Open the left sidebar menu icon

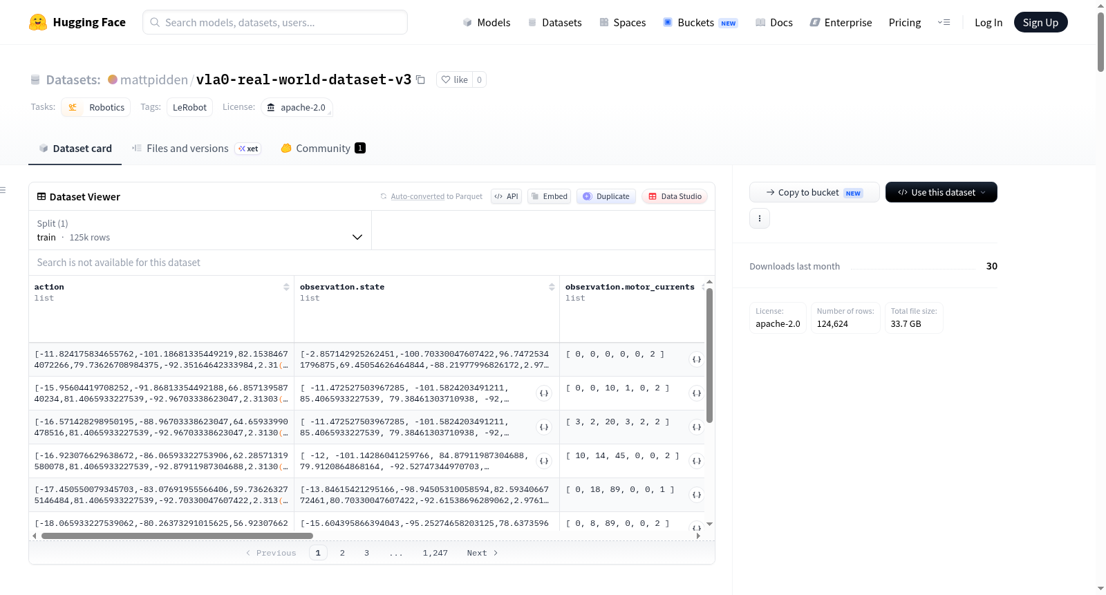tap(3, 190)
